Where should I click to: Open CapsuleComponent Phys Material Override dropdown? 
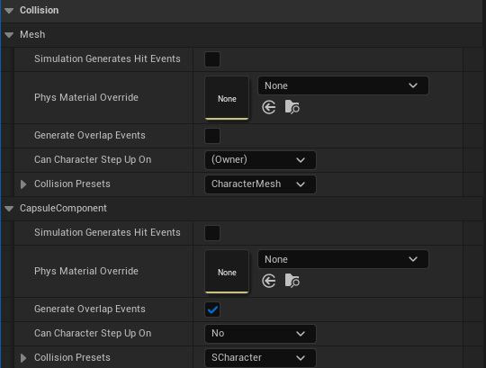[x=343, y=259]
